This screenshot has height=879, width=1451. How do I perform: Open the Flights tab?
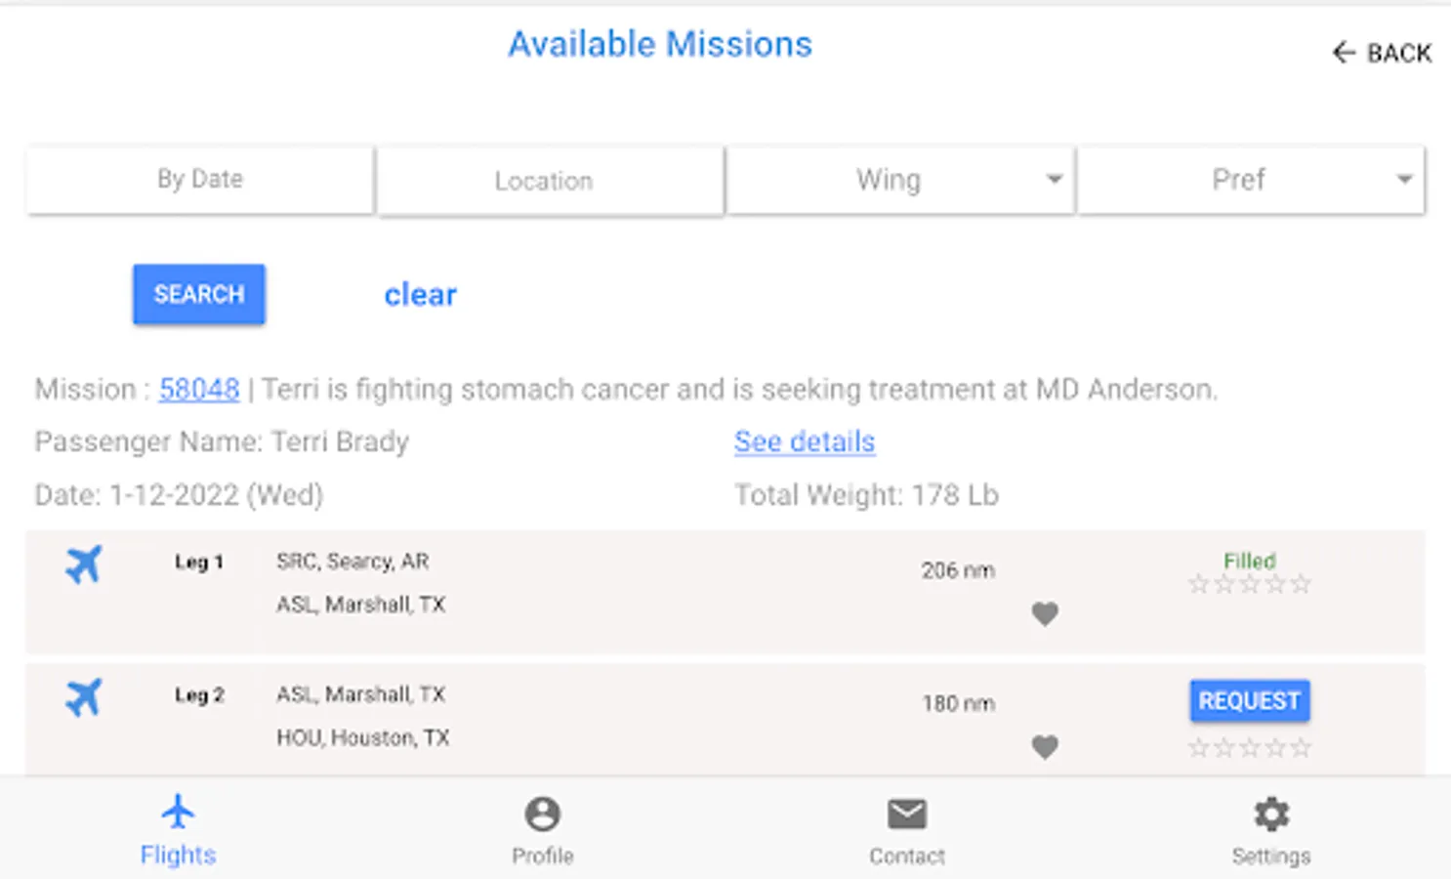pyautogui.click(x=178, y=830)
